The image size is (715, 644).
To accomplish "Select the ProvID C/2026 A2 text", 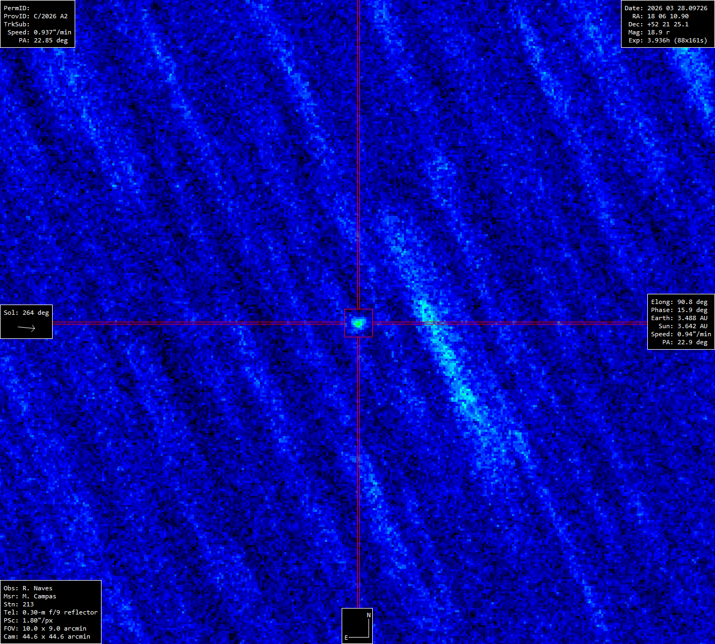I will tap(35, 16).
